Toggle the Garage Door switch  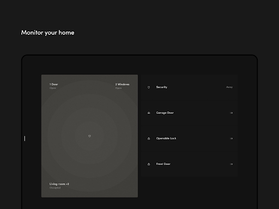pos(231,113)
